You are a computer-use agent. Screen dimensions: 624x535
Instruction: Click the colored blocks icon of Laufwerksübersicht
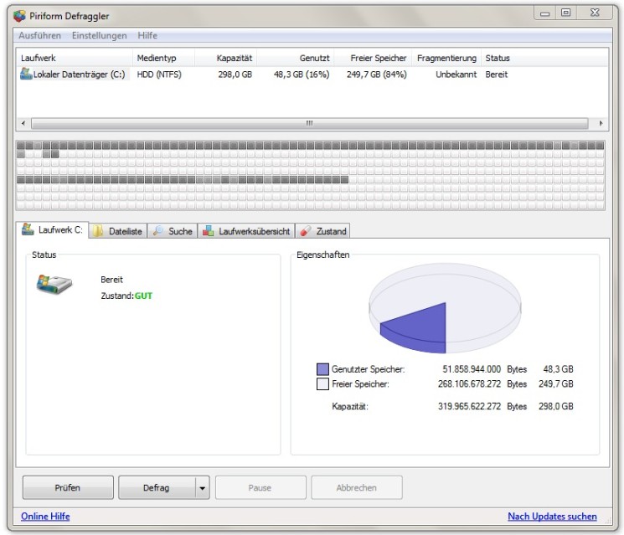[x=208, y=231]
